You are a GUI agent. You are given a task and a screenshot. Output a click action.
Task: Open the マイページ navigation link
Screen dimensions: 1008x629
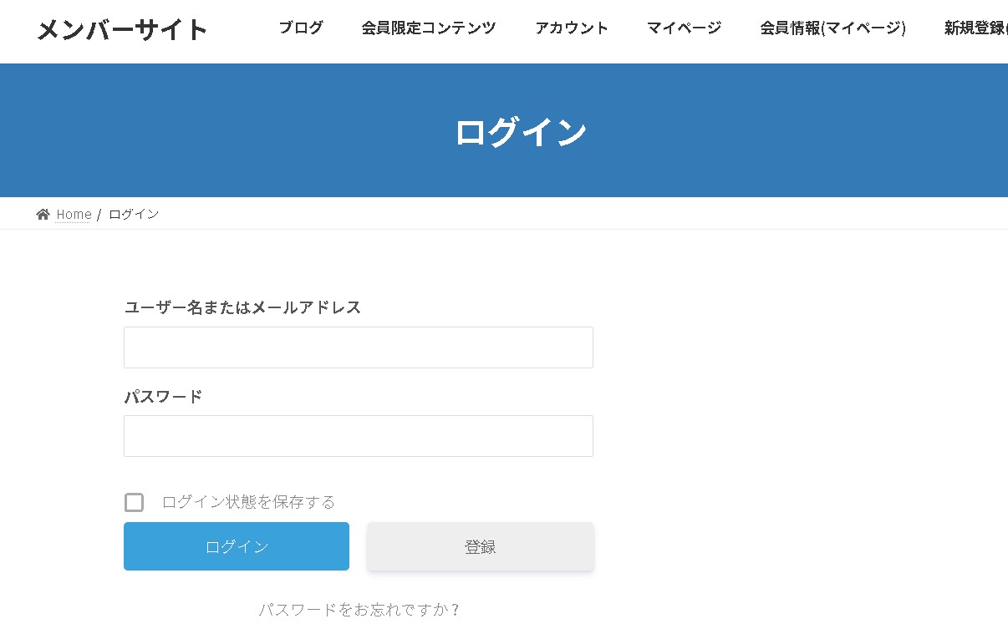[683, 27]
